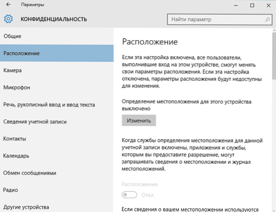Screen dimensions: 276x212
Task: Close the Параметры window
Action: [x=268, y=5]
